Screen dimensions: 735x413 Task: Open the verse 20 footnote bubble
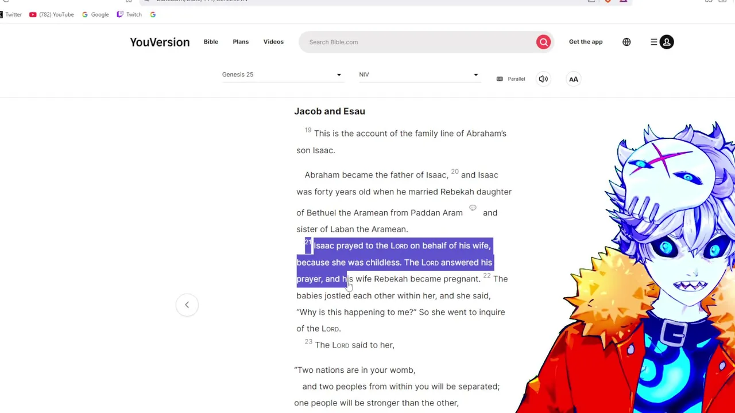(x=473, y=208)
